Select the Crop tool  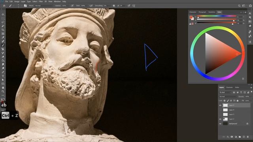(3, 30)
